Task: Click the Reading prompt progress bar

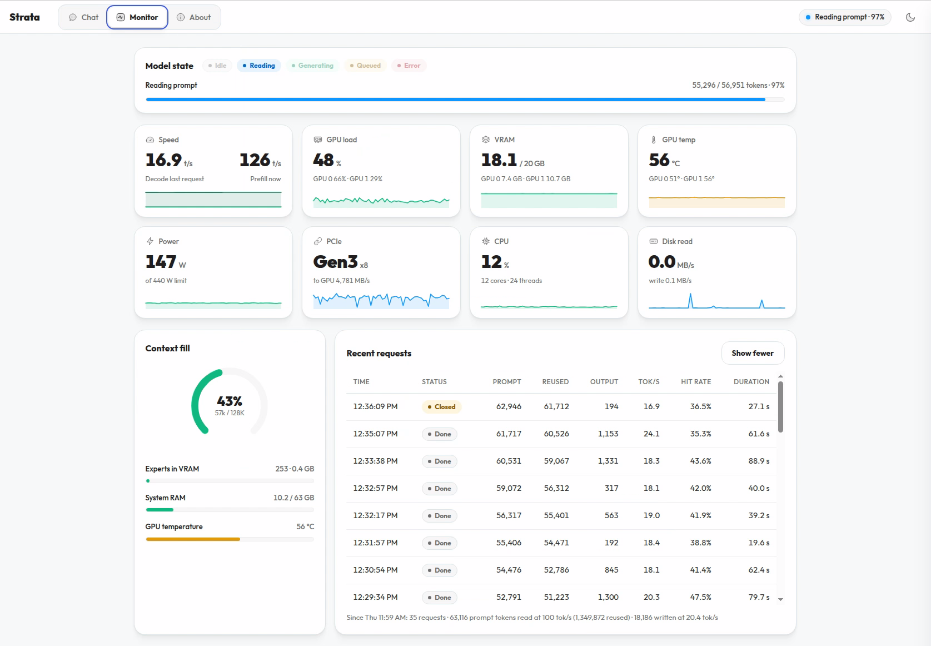Action: (x=465, y=100)
